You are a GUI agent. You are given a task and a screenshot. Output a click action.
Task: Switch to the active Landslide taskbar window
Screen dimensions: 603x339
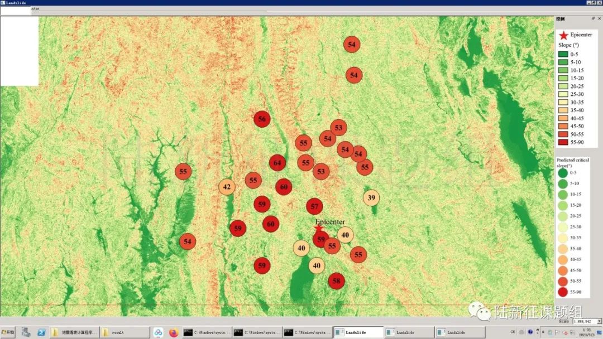pos(358,332)
